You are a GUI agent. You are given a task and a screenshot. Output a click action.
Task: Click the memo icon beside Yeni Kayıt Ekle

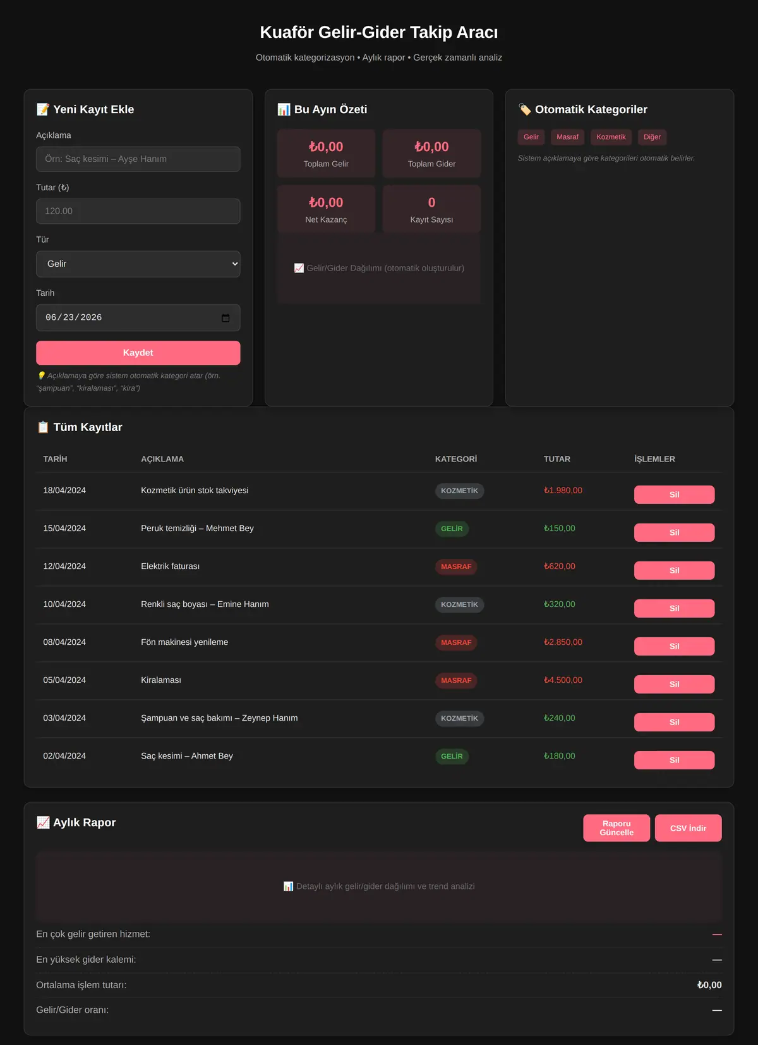click(x=43, y=109)
